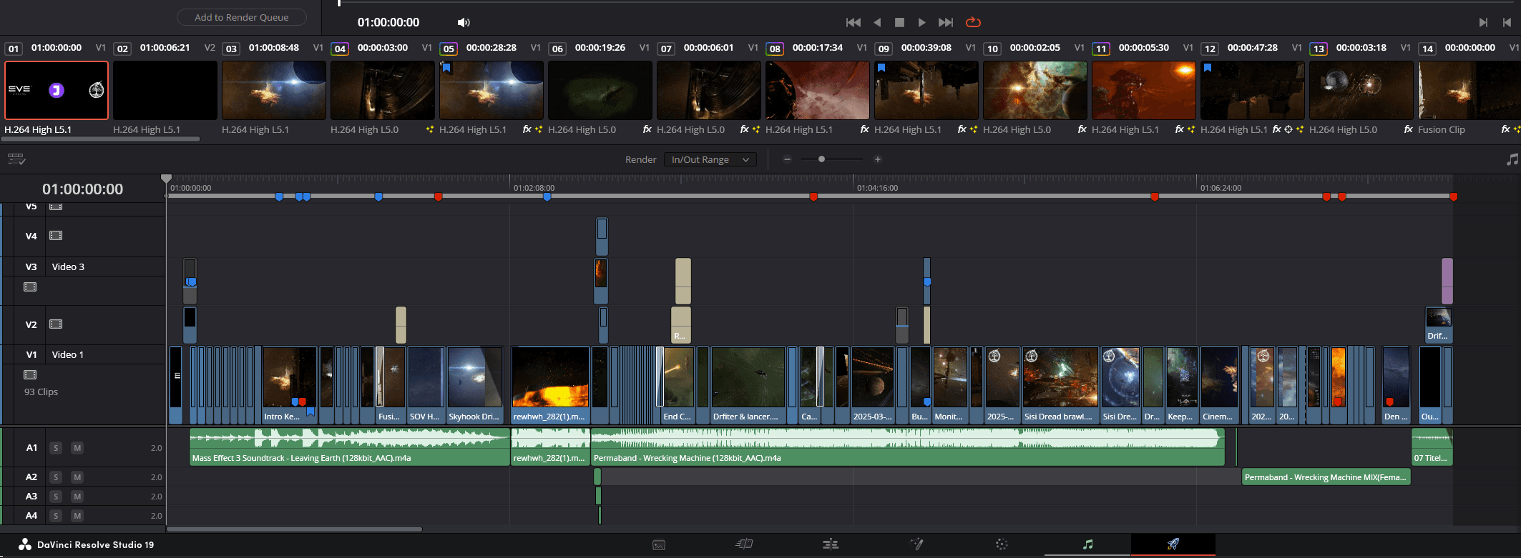The height and width of the screenshot is (558, 1521).
Task: Switch to the Fairlight page
Action: [x=1087, y=544]
